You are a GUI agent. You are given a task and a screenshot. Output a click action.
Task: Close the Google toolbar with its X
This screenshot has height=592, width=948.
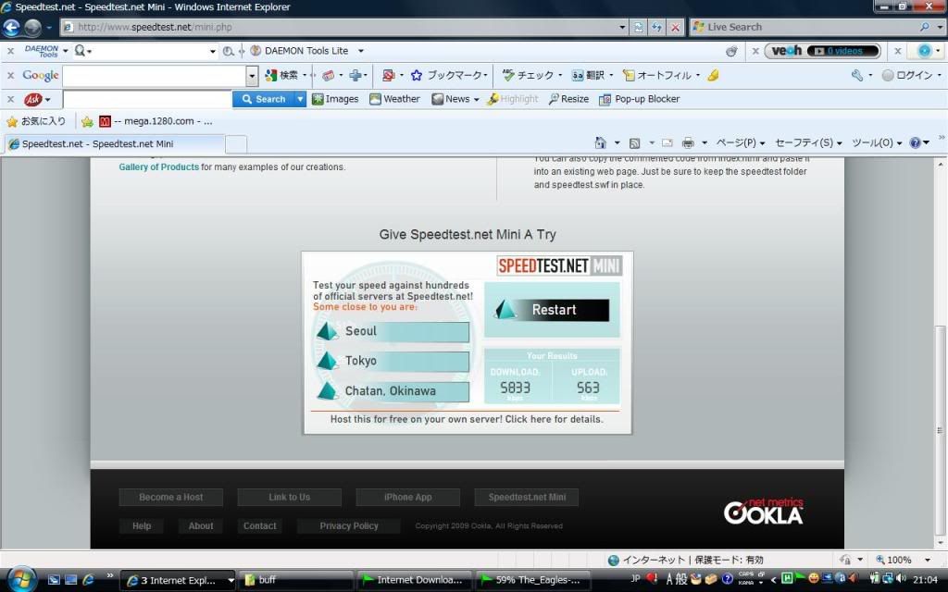(10, 76)
